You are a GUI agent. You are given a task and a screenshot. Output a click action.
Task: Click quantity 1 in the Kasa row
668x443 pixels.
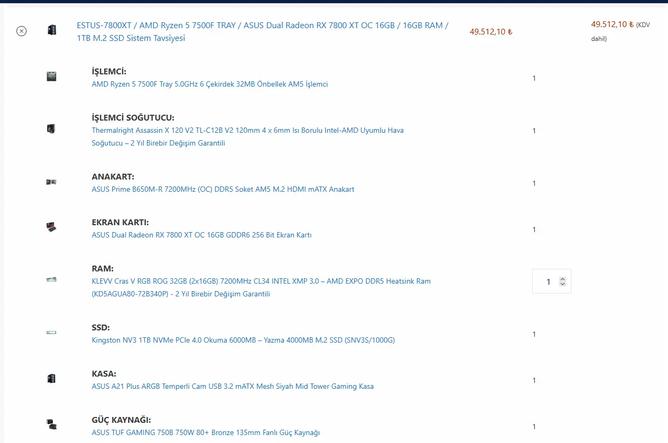click(534, 380)
